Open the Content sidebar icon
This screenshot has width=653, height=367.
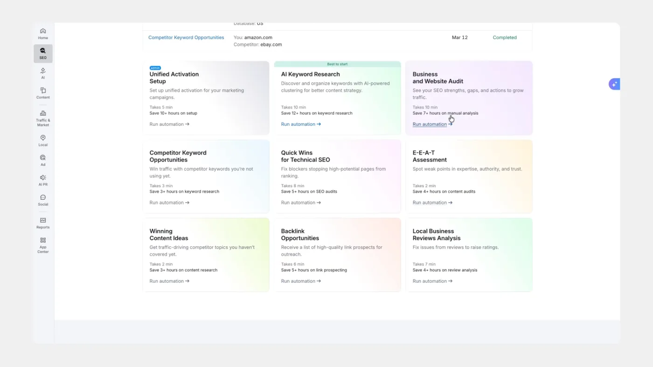coord(43,93)
